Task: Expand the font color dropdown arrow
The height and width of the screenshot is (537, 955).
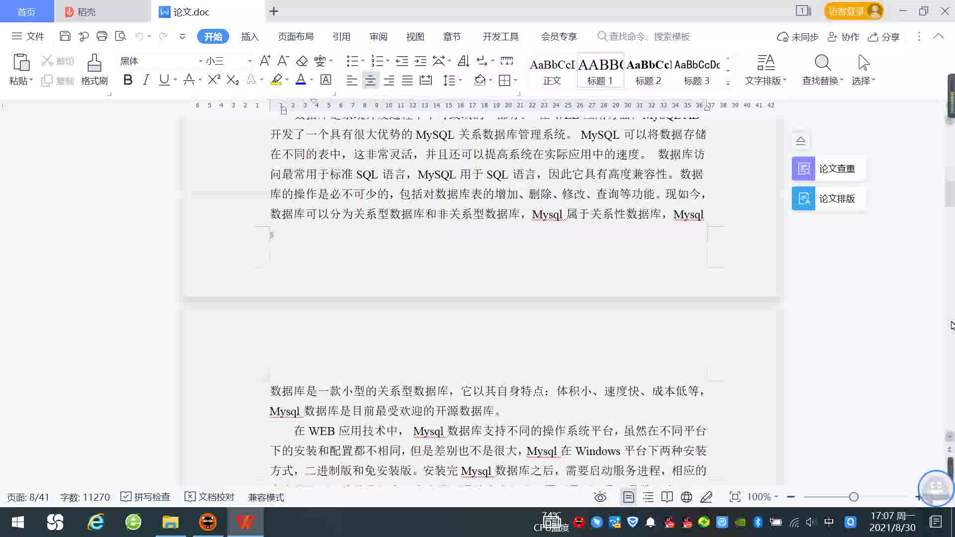Action: pyautogui.click(x=312, y=80)
